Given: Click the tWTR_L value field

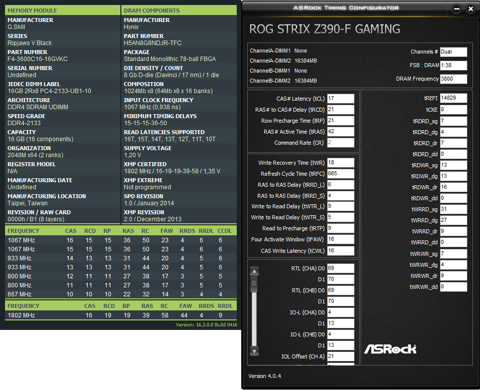Looking at the screenshot, I should coord(341,206).
